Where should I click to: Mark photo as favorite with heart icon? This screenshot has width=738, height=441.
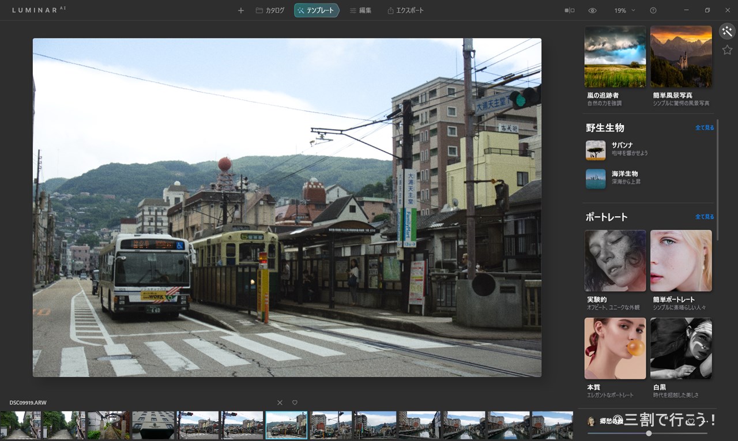295,402
